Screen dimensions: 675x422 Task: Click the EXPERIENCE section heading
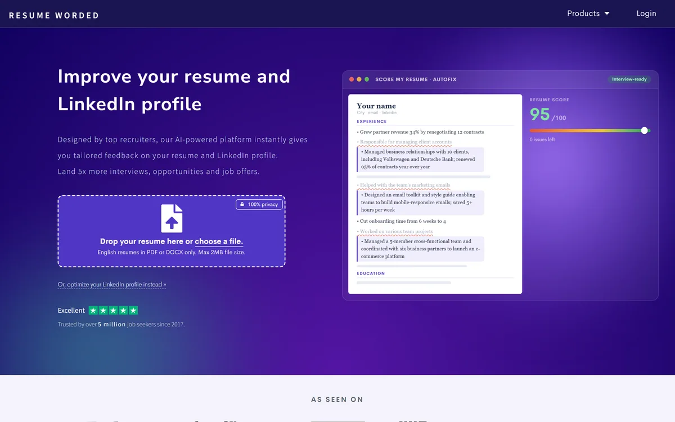tap(372, 122)
